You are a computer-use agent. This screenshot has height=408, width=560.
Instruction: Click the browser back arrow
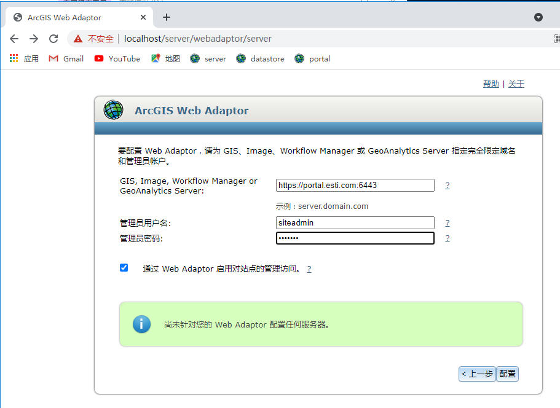click(14, 39)
